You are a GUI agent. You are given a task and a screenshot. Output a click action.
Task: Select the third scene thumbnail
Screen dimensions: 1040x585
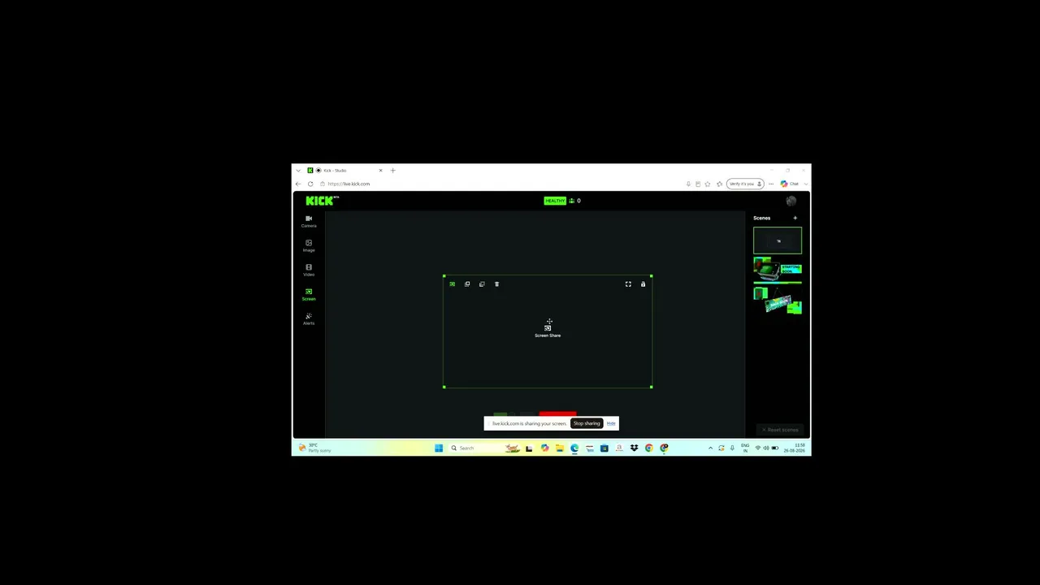778,300
